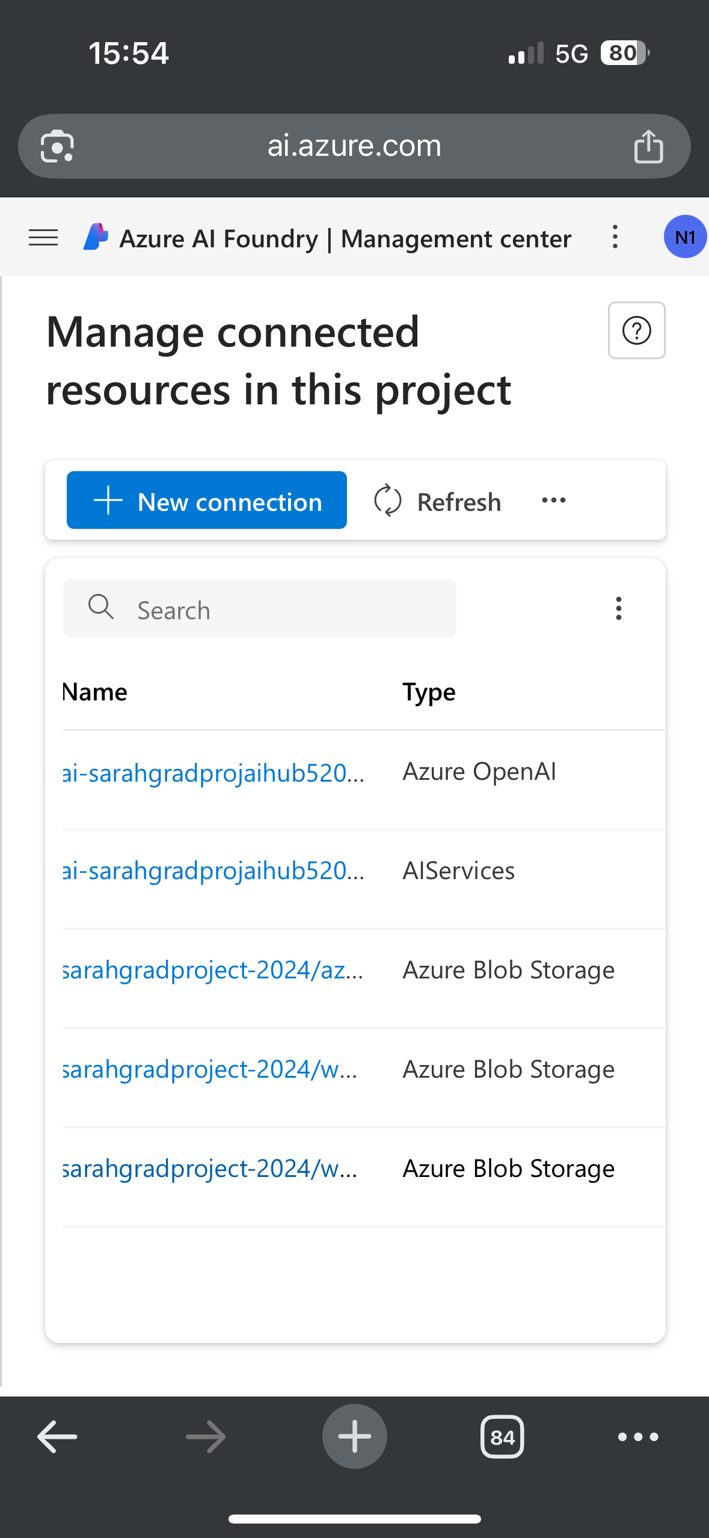709x1538 pixels.
Task: Open the hamburger navigation menu
Action: pyautogui.click(x=43, y=238)
